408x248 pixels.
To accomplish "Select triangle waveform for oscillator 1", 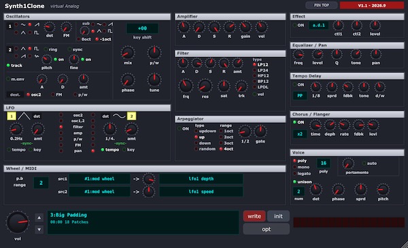I will (16, 33).
